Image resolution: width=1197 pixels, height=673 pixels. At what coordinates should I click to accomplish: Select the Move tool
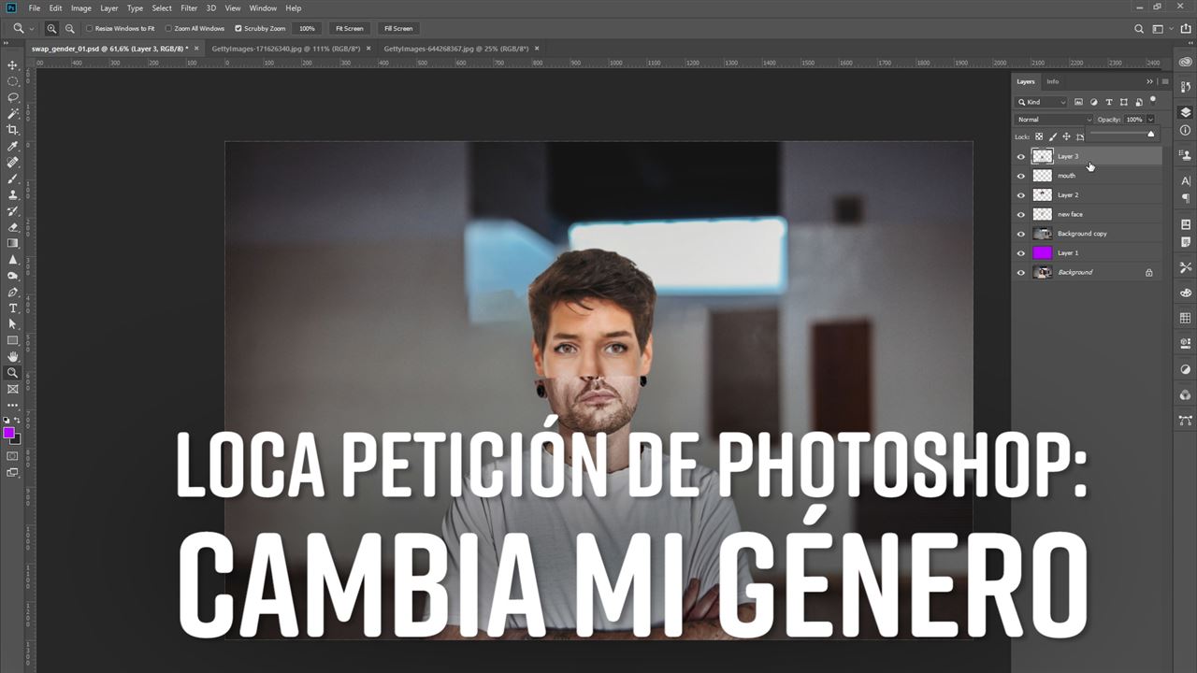point(13,65)
